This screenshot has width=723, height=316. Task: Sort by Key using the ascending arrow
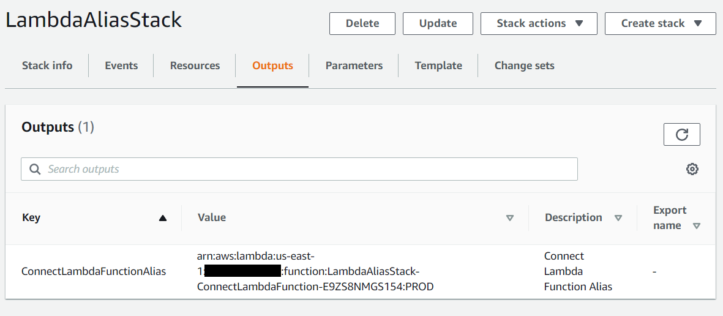[162, 218]
